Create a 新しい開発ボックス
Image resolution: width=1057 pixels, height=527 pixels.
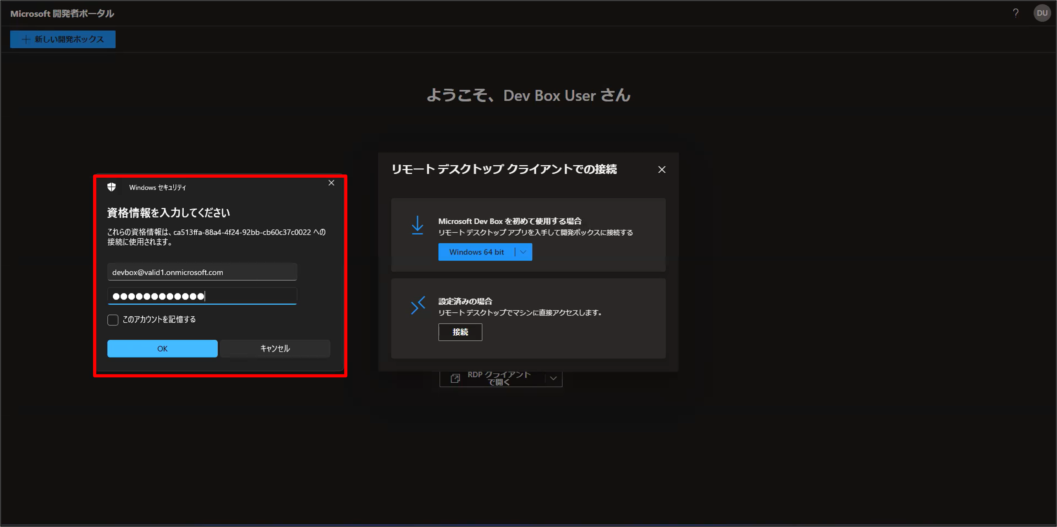[x=63, y=39]
